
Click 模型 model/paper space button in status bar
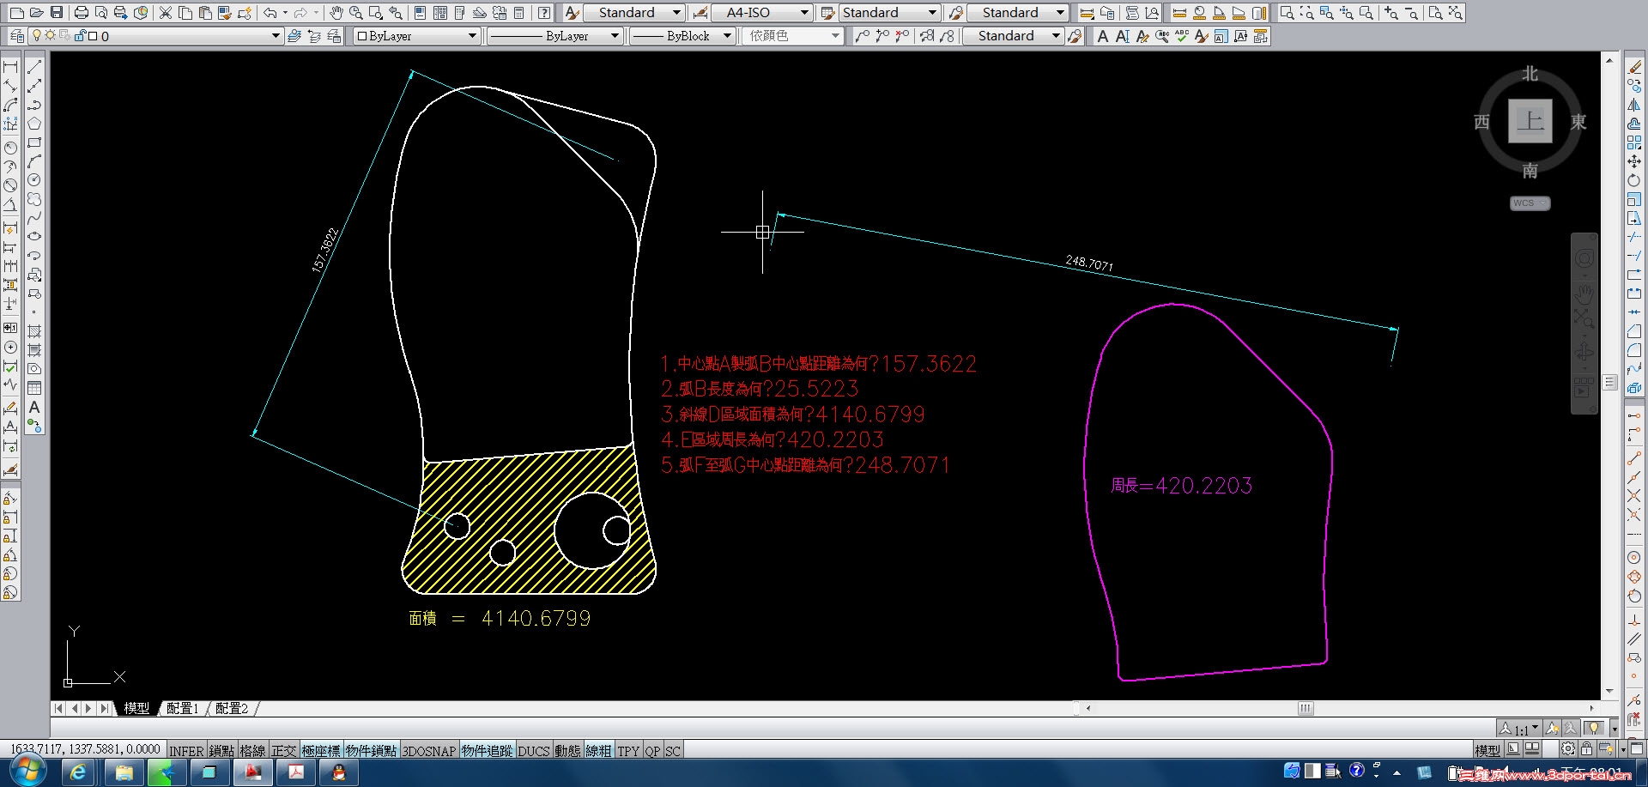1487,750
